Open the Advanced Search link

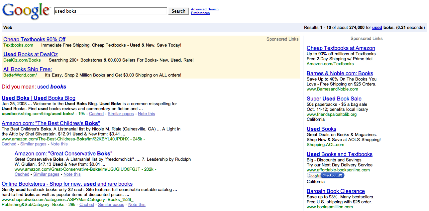click(205, 9)
